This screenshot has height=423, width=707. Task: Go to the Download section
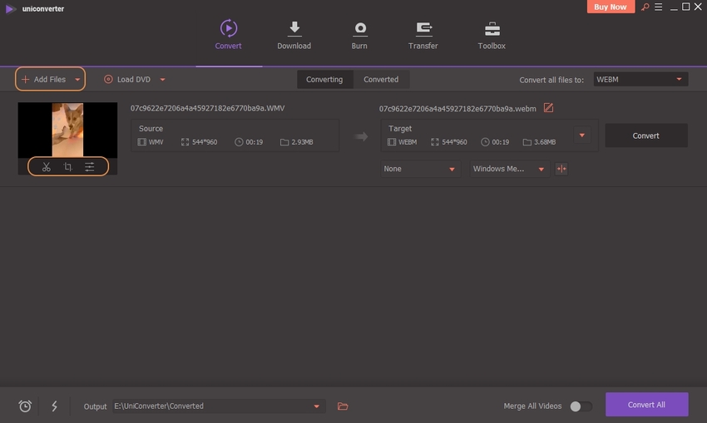(x=294, y=36)
